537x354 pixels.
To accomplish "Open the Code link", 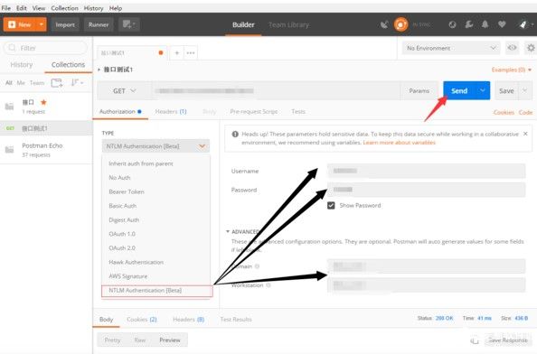I will click(x=525, y=112).
